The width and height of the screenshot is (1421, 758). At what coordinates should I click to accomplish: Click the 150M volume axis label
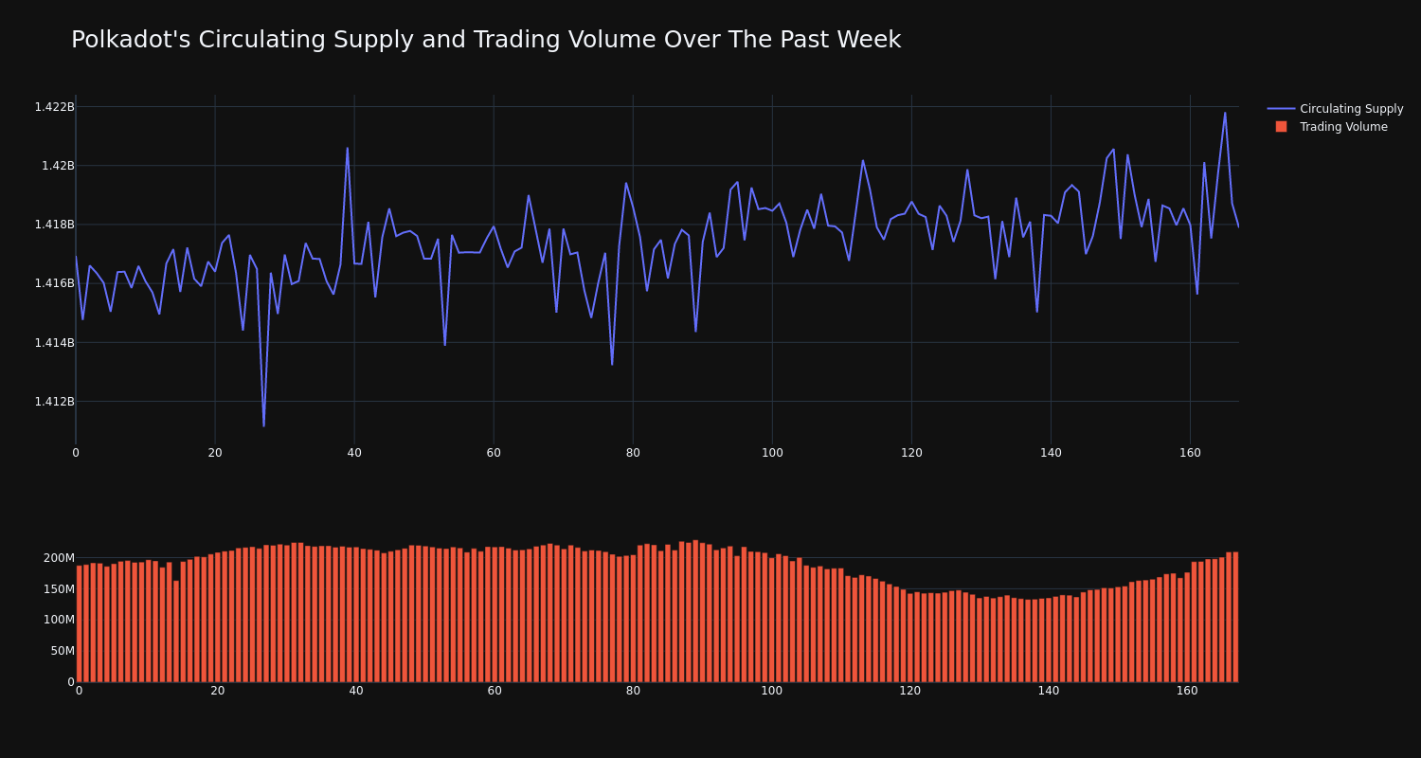pos(58,589)
